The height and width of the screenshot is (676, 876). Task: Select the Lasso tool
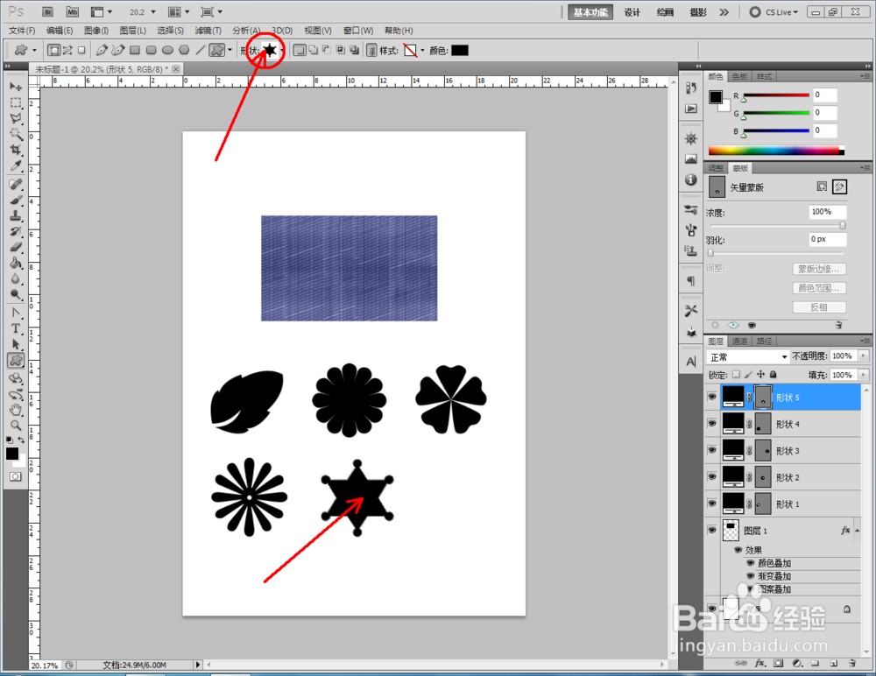tap(16, 118)
